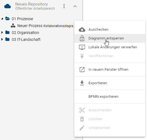Choose Diagramm entsperren in the context menu
Screen dimensions: 148x140
(110, 38)
